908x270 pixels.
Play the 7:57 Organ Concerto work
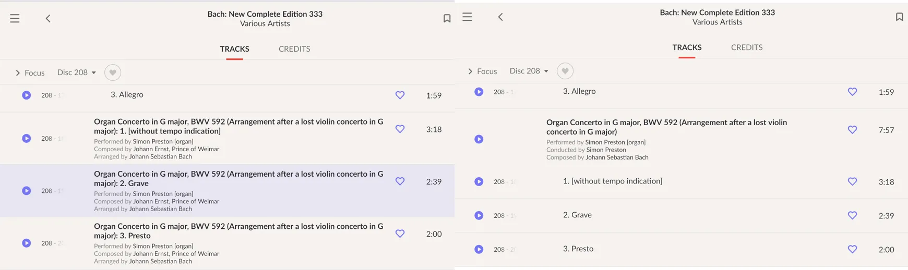click(479, 139)
